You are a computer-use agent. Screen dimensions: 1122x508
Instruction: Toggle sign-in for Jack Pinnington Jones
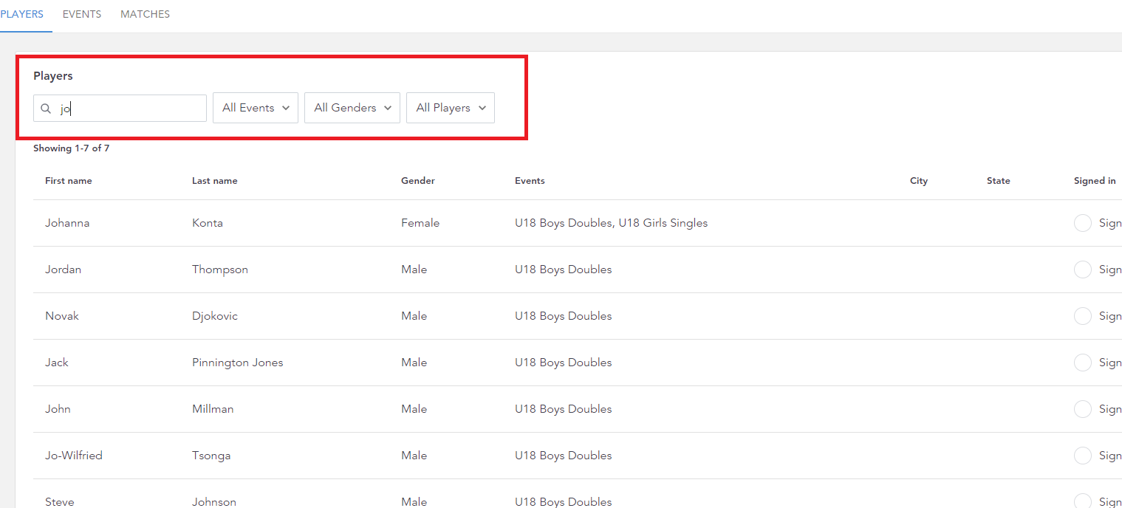(x=1083, y=363)
